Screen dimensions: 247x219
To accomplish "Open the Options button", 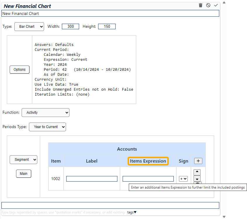I will click(x=20, y=70).
